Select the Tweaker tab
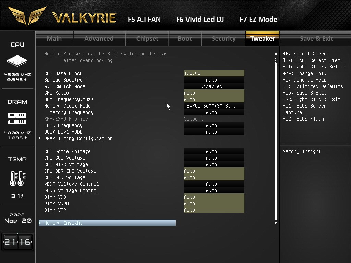 coord(263,38)
